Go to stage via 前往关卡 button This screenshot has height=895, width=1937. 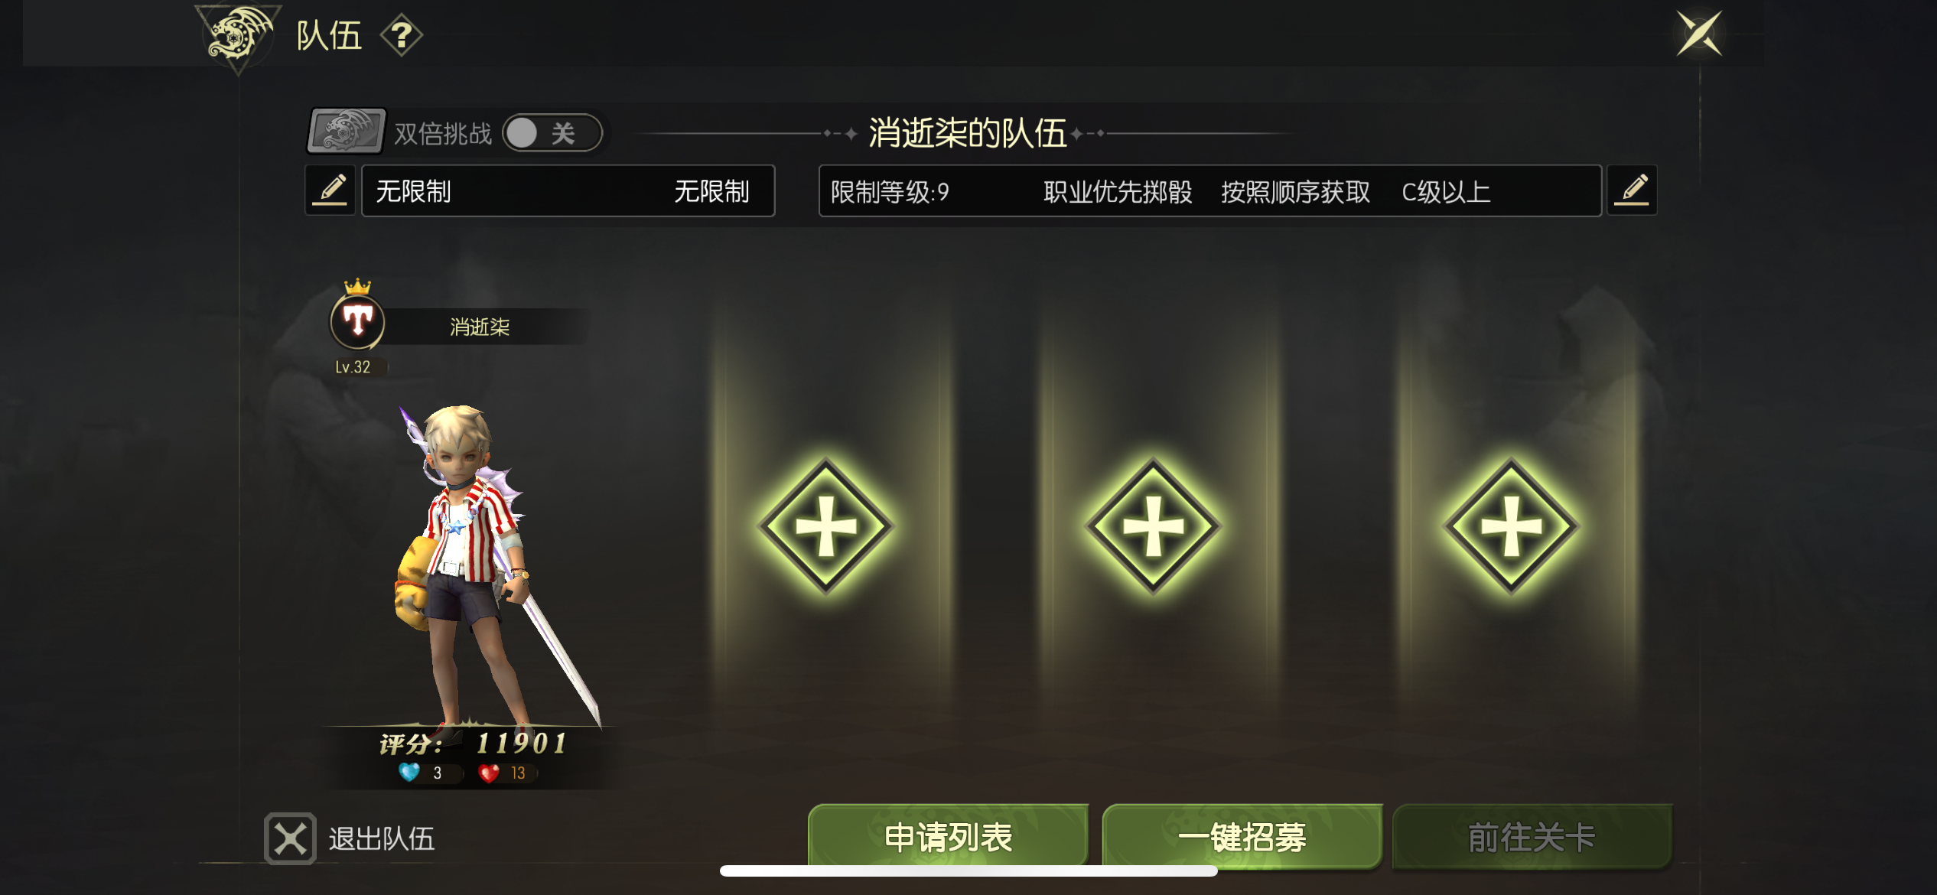click(1532, 837)
